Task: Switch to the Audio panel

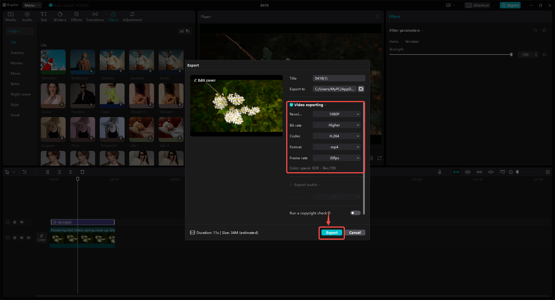Action: [x=27, y=16]
